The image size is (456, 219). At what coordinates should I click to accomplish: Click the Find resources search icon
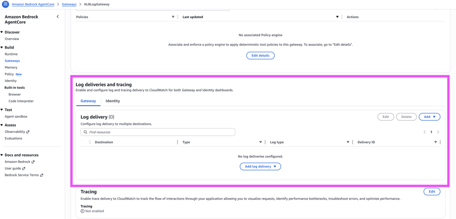[x=85, y=132]
